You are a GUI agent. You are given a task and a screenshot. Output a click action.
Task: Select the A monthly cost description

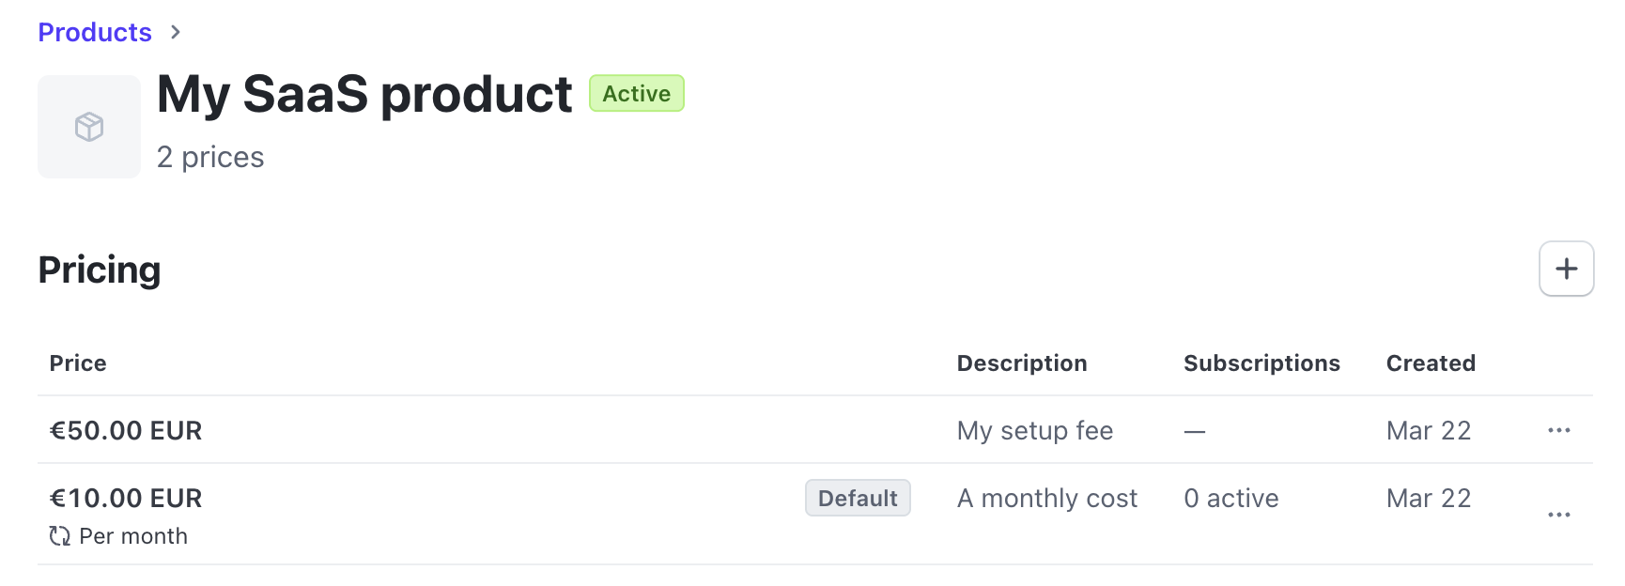pos(1046,499)
